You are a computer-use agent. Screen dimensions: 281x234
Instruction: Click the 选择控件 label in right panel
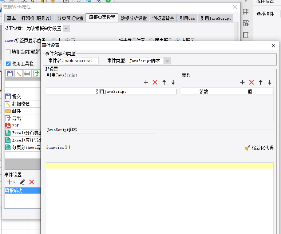click(x=265, y=14)
